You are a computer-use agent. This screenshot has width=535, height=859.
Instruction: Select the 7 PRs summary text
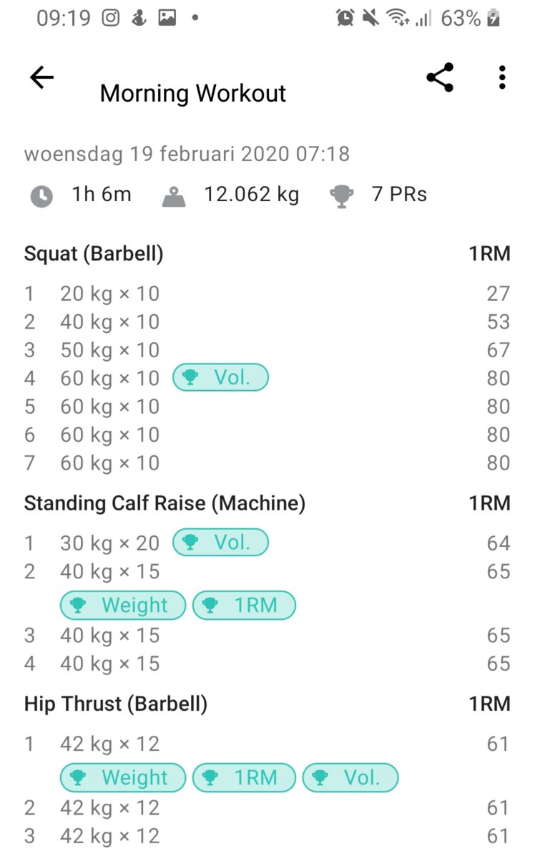coord(399,195)
